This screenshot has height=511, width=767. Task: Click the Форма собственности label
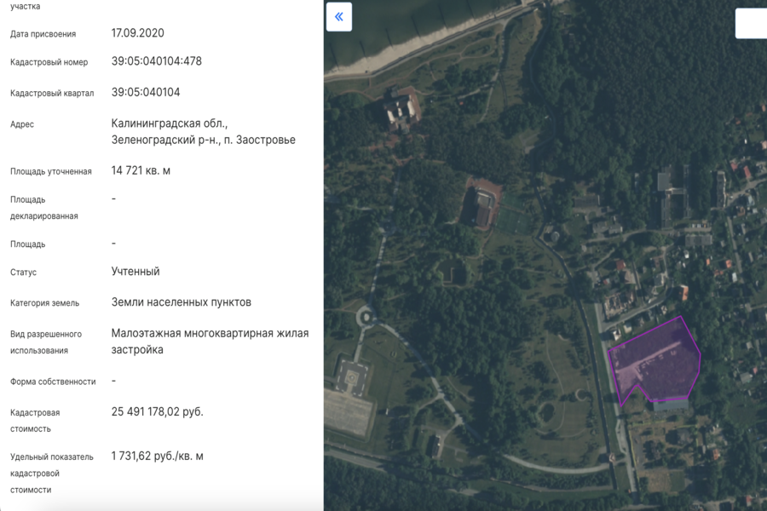point(53,382)
